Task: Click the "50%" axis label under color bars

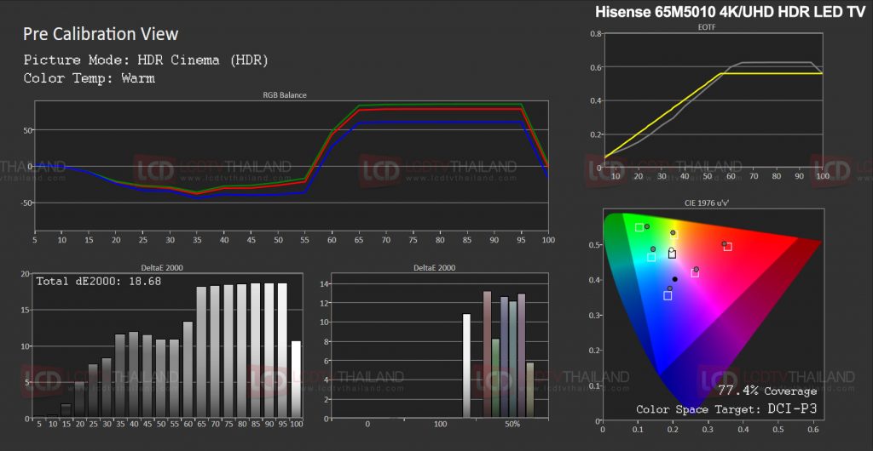Action: (512, 425)
